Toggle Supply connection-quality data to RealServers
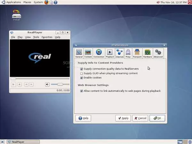 pos(81,69)
